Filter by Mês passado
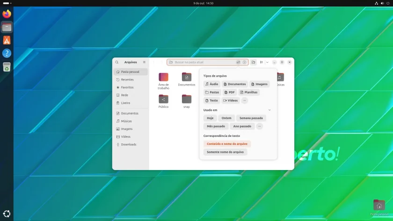Screen dimensions: 393x221 tap(216, 127)
